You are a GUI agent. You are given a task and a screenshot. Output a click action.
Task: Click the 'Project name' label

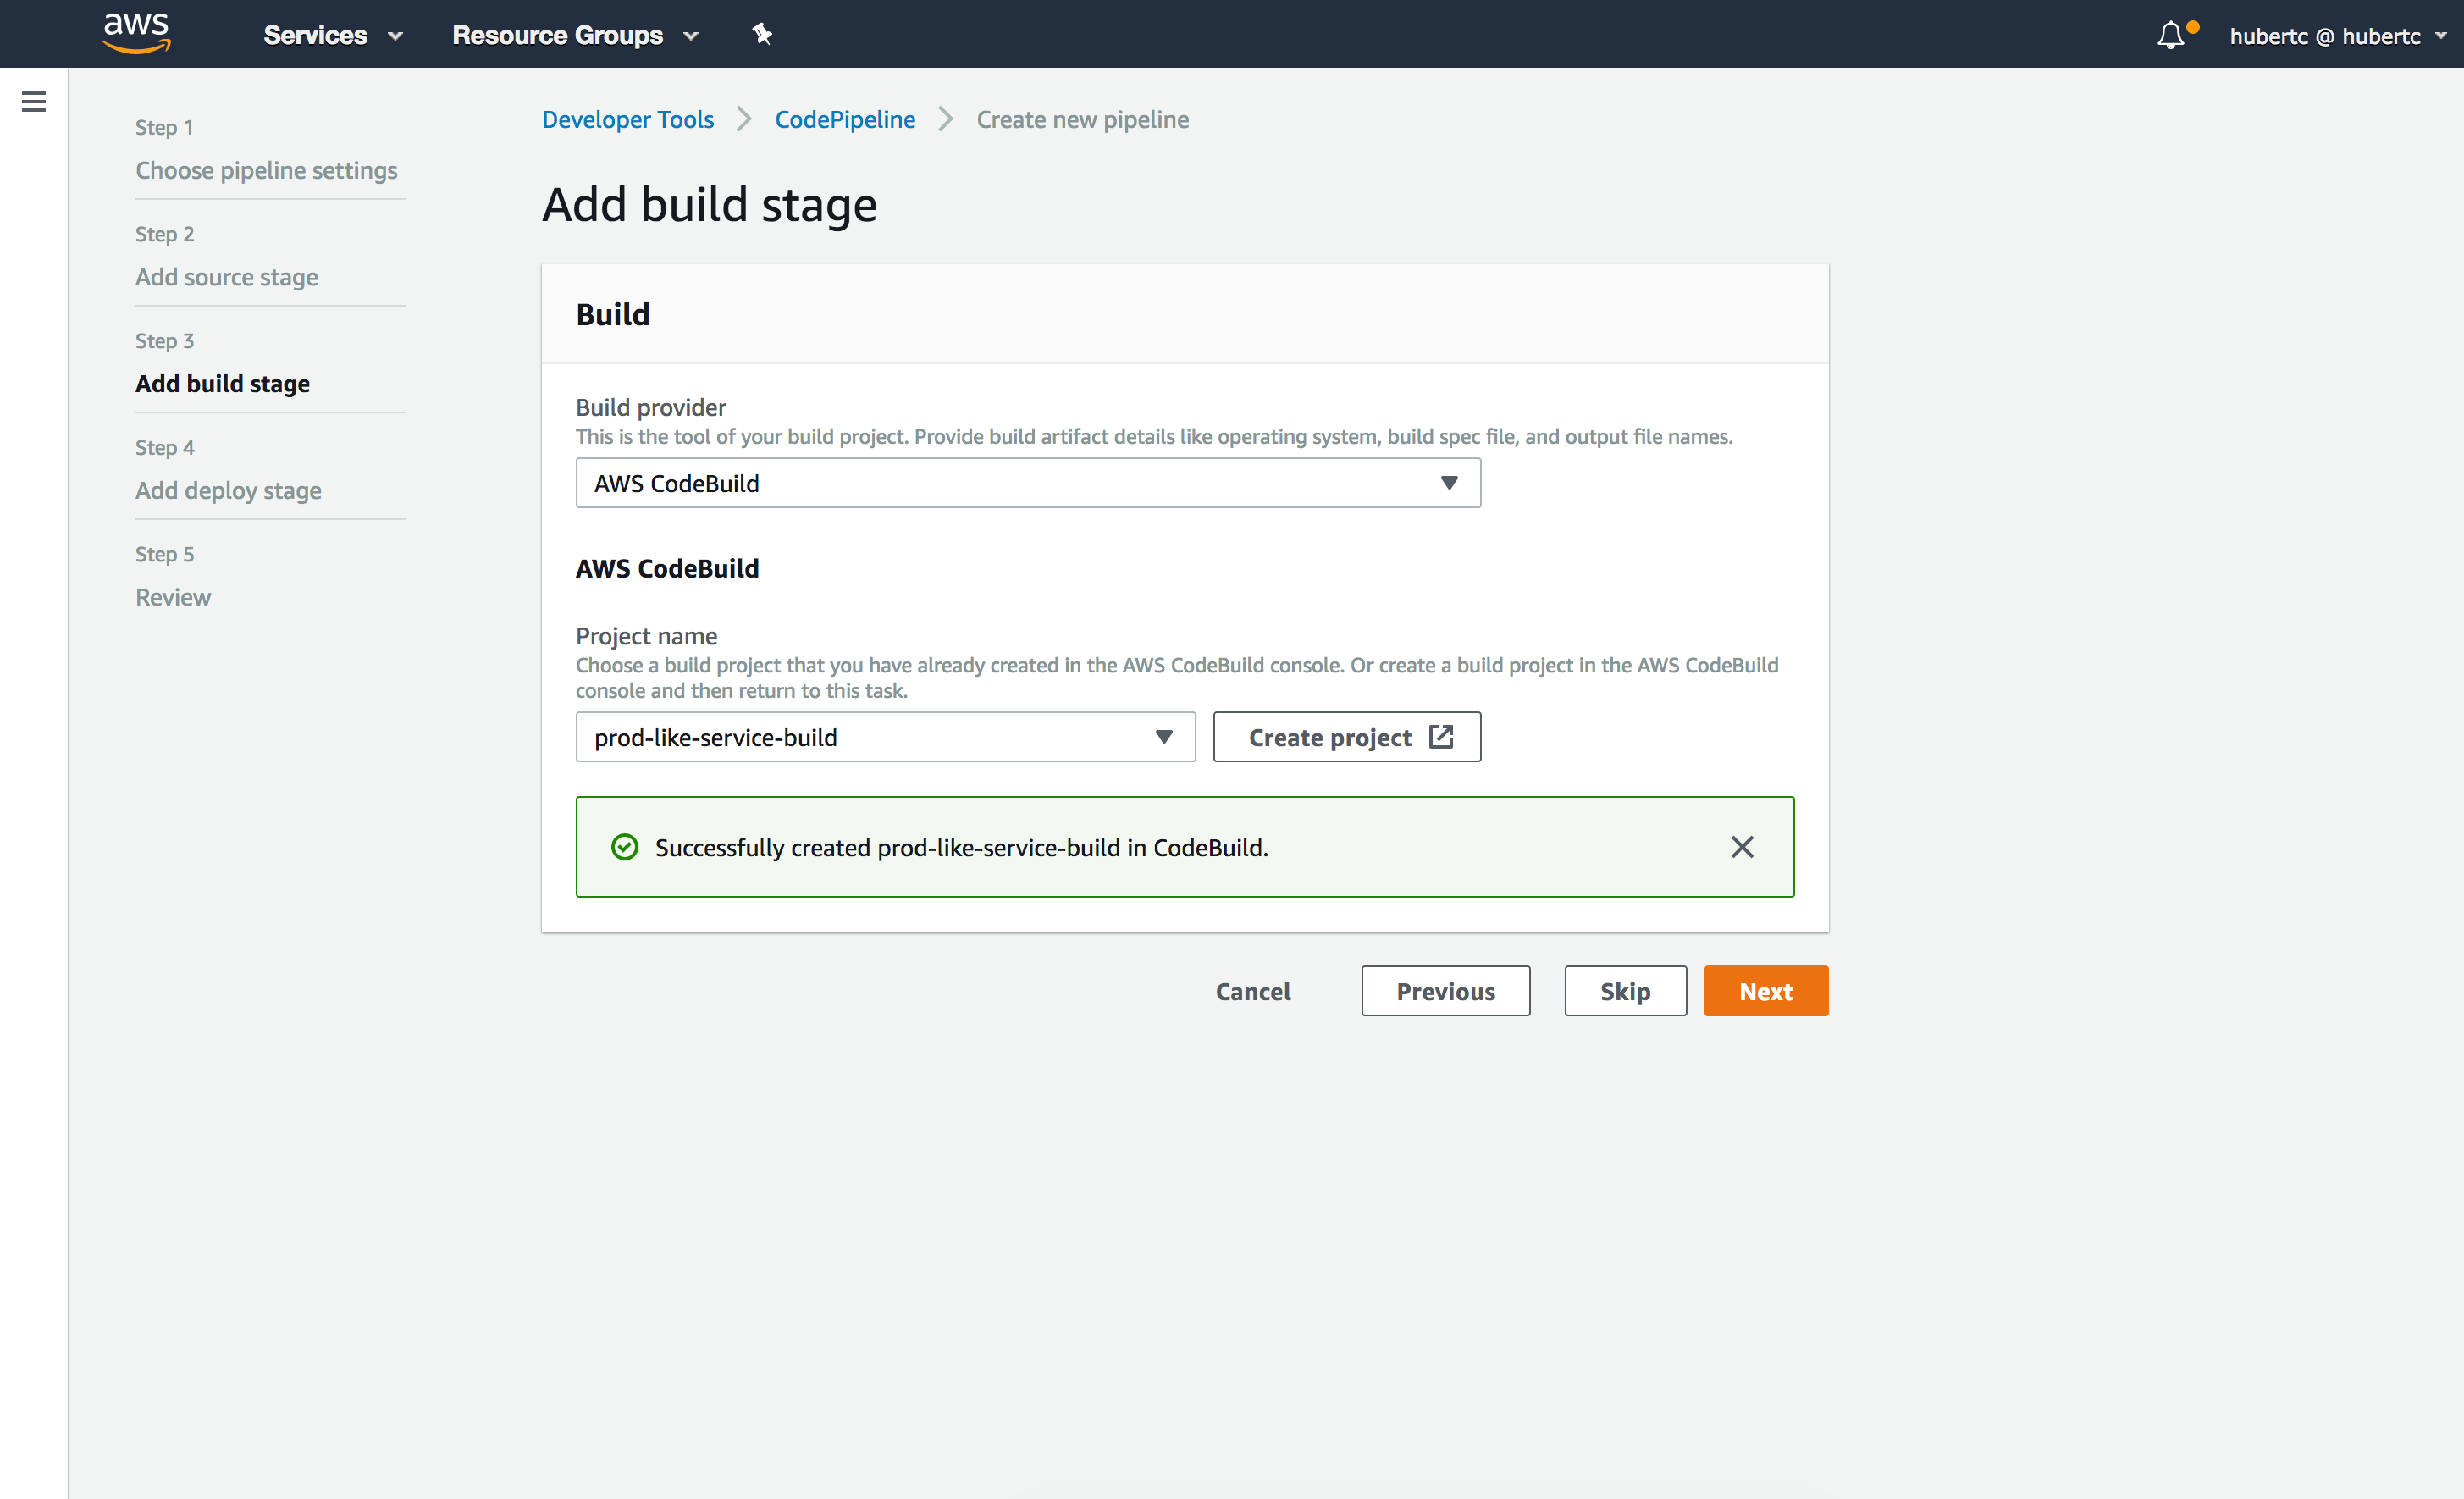(646, 636)
